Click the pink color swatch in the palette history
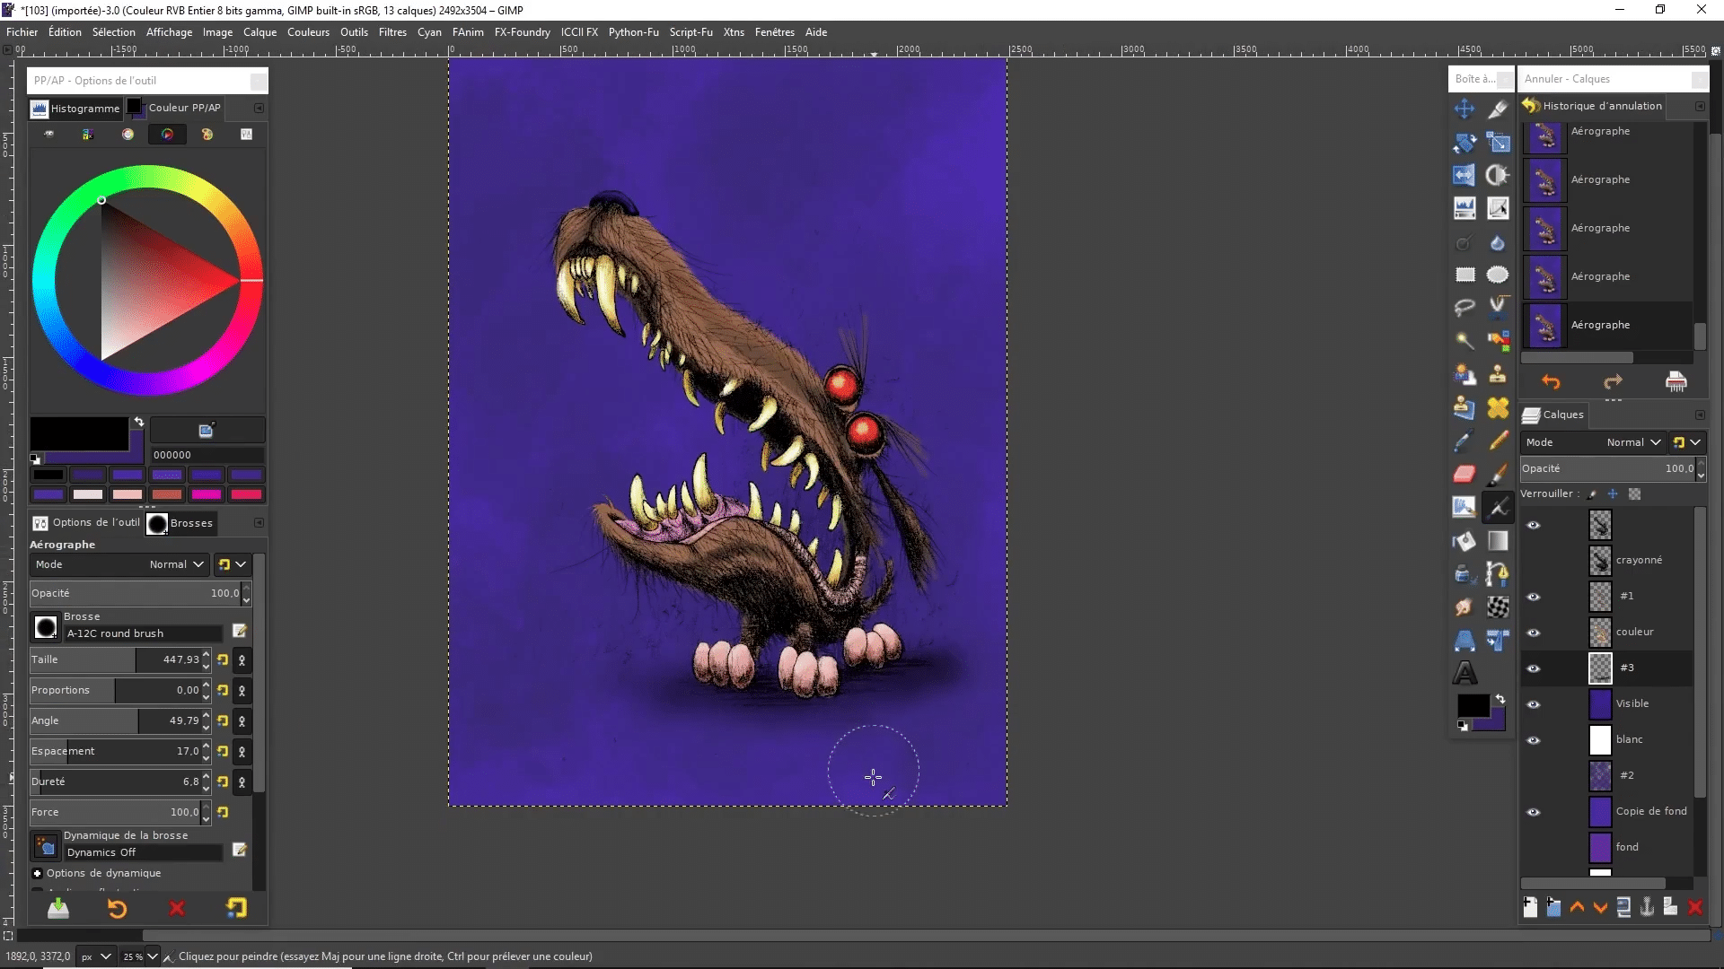Image resolution: width=1724 pixels, height=969 pixels. (128, 494)
